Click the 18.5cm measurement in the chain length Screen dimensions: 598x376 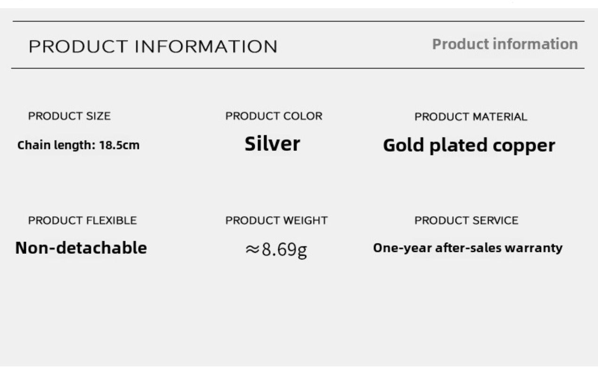click(x=119, y=145)
